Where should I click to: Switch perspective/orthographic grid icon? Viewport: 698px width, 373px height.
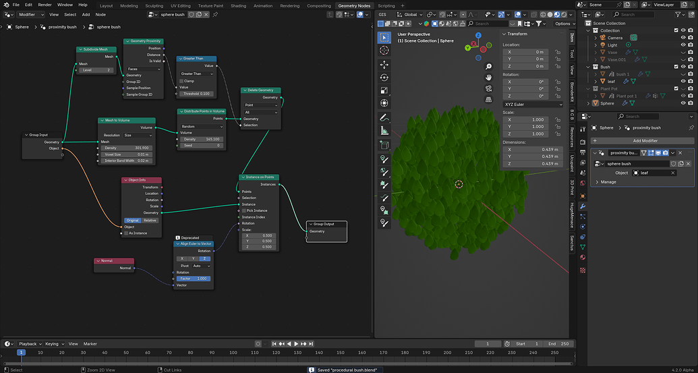[488, 100]
